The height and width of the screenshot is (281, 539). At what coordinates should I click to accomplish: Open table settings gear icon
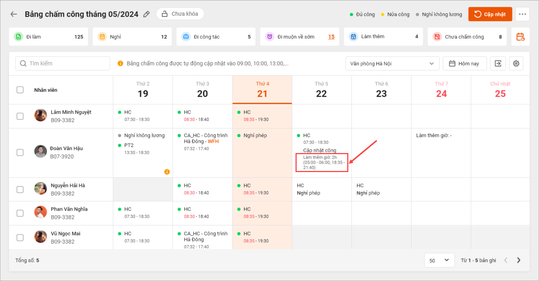[x=516, y=63]
